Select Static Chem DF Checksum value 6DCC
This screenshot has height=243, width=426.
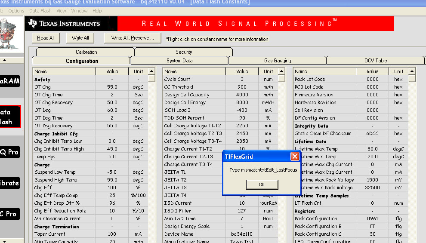pyautogui.click(x=372, y=133)
